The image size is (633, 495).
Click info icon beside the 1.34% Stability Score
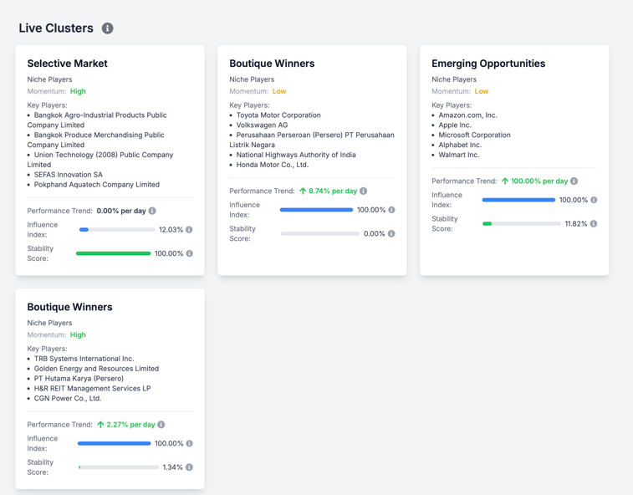pyautogui.click(x=189, y=467)
